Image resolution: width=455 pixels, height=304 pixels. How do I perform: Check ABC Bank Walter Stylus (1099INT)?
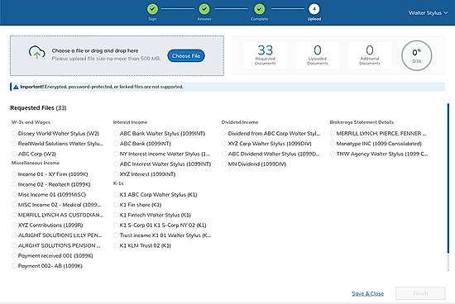point(116,133)
